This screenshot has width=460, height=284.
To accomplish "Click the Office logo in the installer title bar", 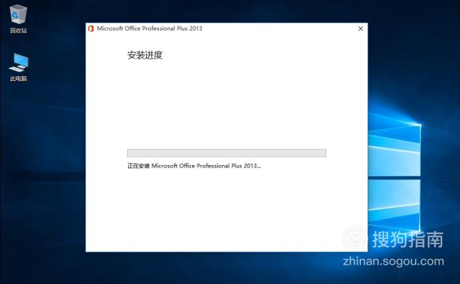I will pyautogui.click(x=91, y=29).
